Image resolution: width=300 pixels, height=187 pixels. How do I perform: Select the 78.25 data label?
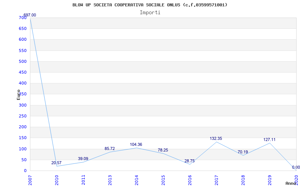tap(163, 150)
